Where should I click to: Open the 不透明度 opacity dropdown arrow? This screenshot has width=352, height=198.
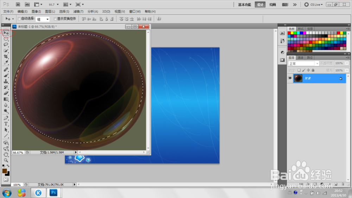347,63
